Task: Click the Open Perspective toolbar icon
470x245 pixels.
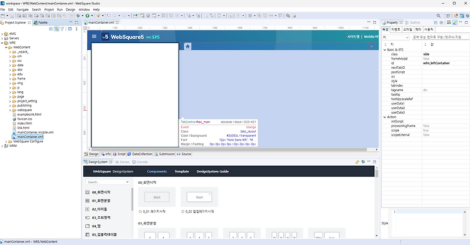Action: coord(448,16)
